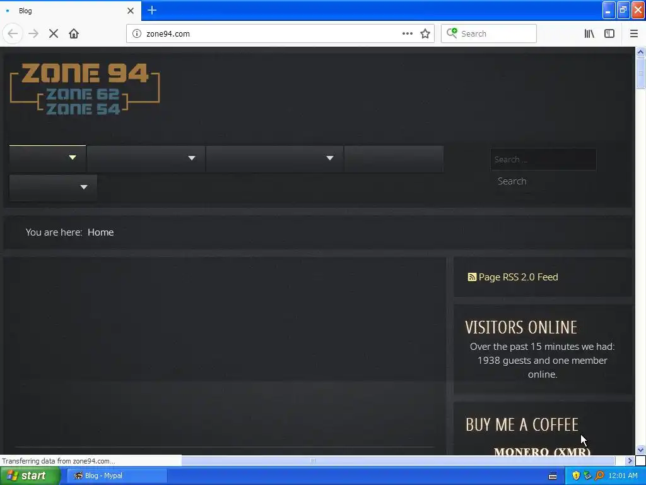Image resolution: width=646 pixels, height=485 pixels.
Task: Click the BUY ME A COFFEE heading
Action: click(522, 425)
